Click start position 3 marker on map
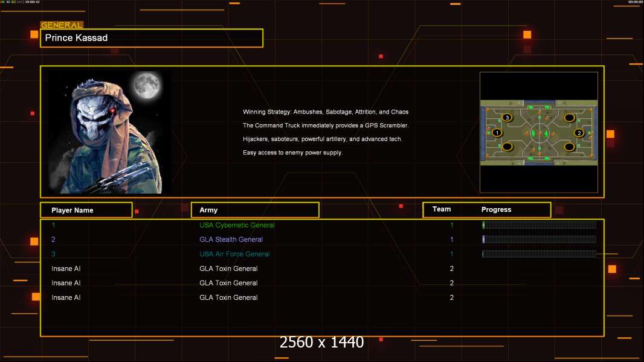This screenshot has height=362, width=644. coord(507,118)
